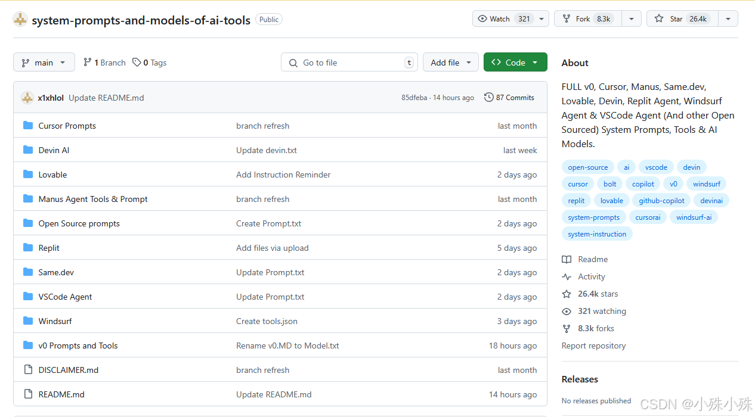Click the repository title system-prompts-and-models-of-ai-tools
Viewport: 755px width, 417px height.
[x=141, y=20]
